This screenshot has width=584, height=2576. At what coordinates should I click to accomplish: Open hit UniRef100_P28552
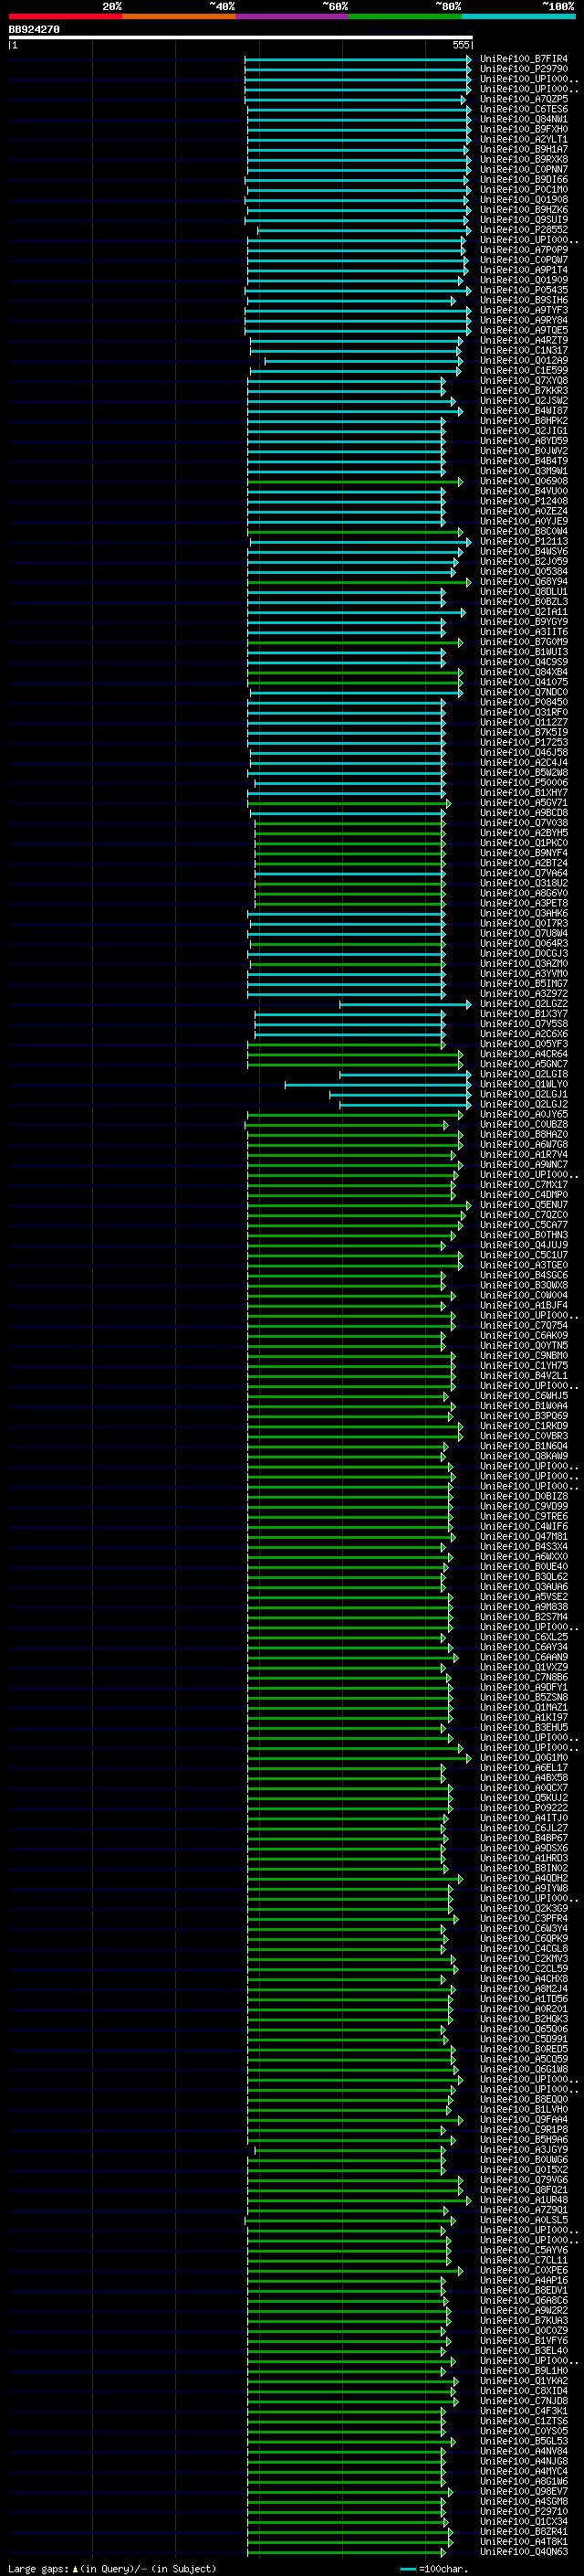coord(524,230)
